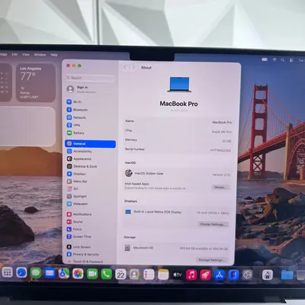
Task: Open the View menu
Action: [26, 54]
